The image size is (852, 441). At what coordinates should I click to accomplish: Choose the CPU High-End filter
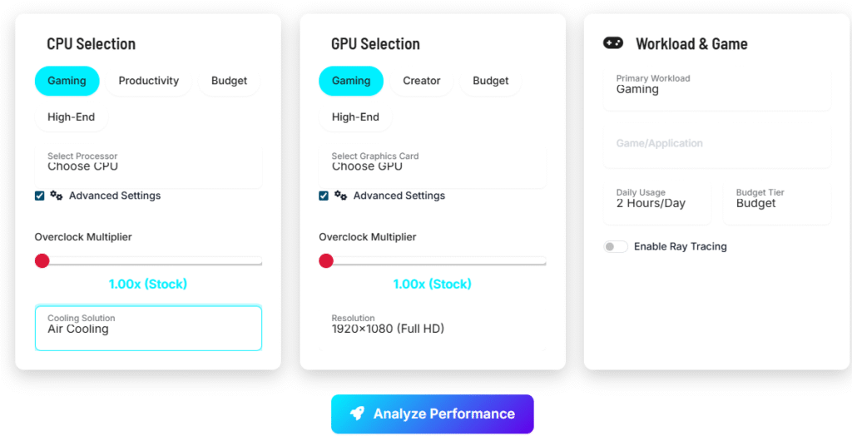click(72, 117)
